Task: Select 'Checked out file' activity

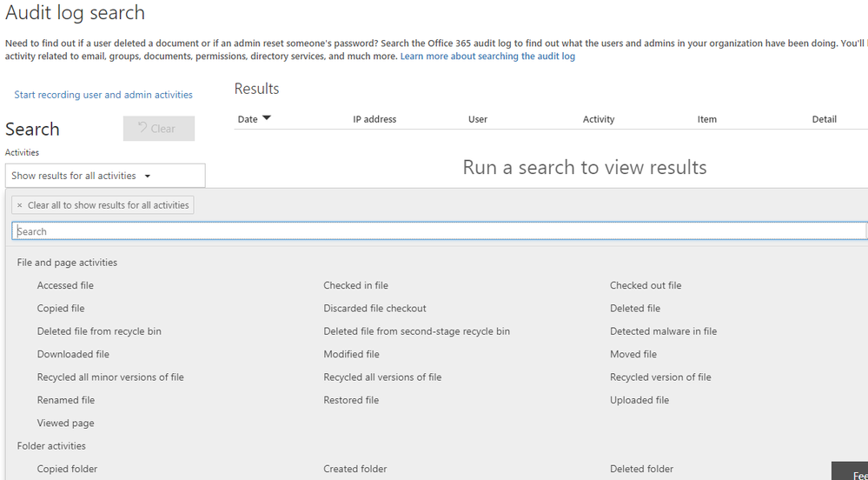Action: [x=646, y=285]
